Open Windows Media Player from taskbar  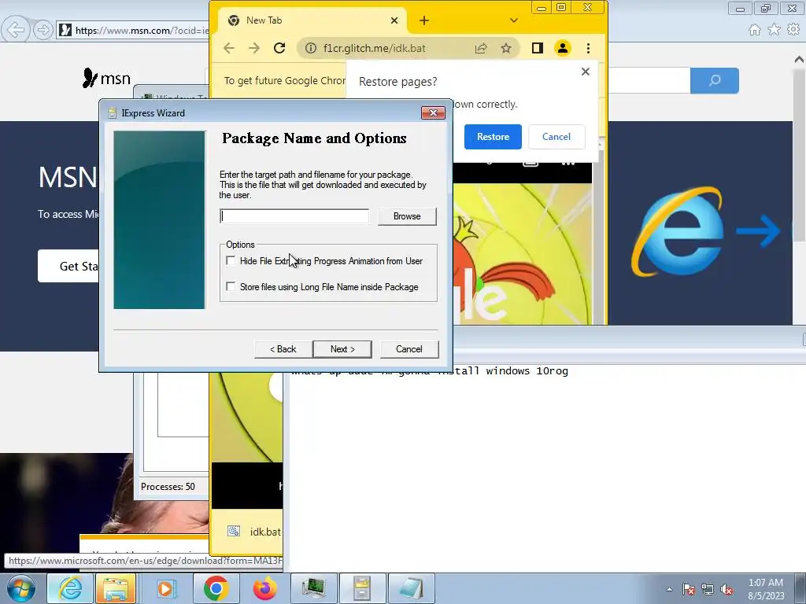pos(165,588)
